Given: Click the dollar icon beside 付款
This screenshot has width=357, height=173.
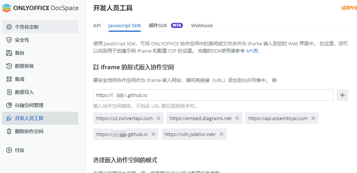Looking at the screenshot, I should point(9,150).
